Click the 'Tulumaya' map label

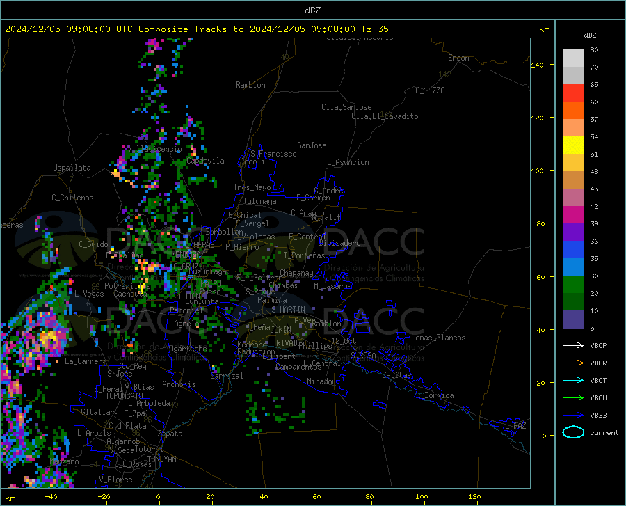tap(260, 201)
